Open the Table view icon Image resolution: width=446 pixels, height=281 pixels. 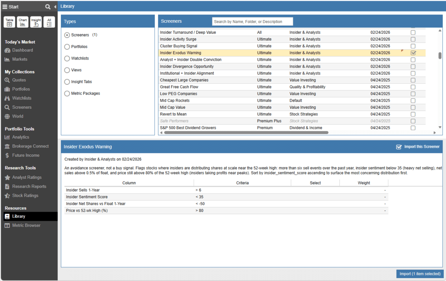[x=9, y=22]
